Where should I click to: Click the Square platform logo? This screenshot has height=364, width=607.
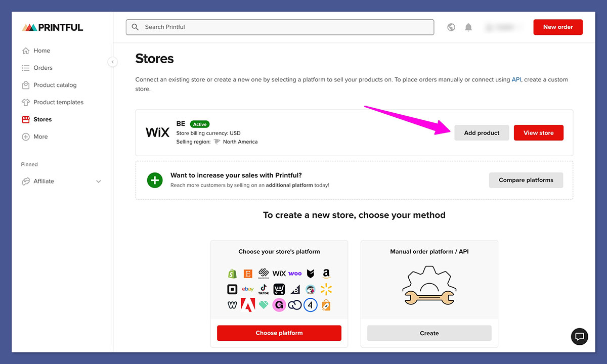click(x=232, y=289)
